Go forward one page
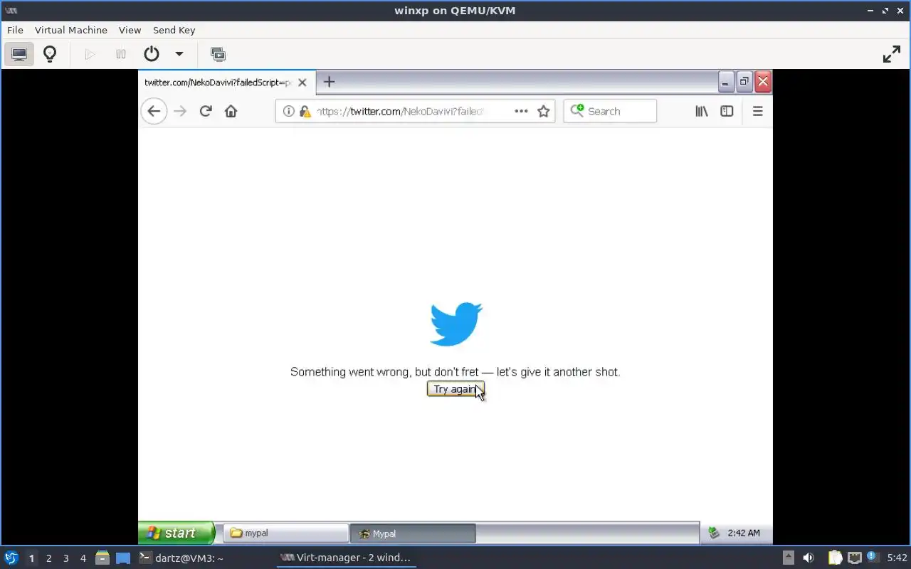The height and width of the screenshot is (569, 911). (180, 111)
